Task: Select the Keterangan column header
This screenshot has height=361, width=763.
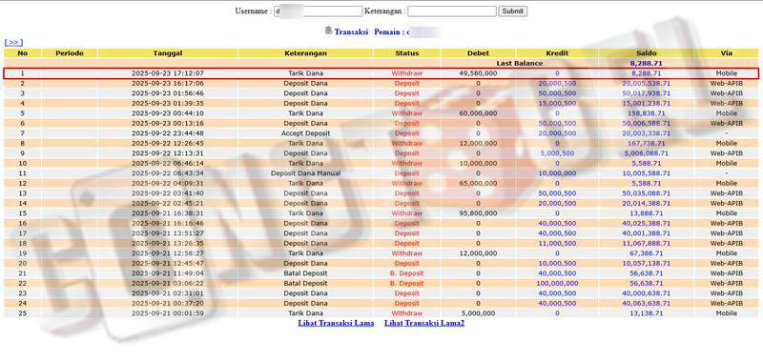Action: [x=305, y=53]
